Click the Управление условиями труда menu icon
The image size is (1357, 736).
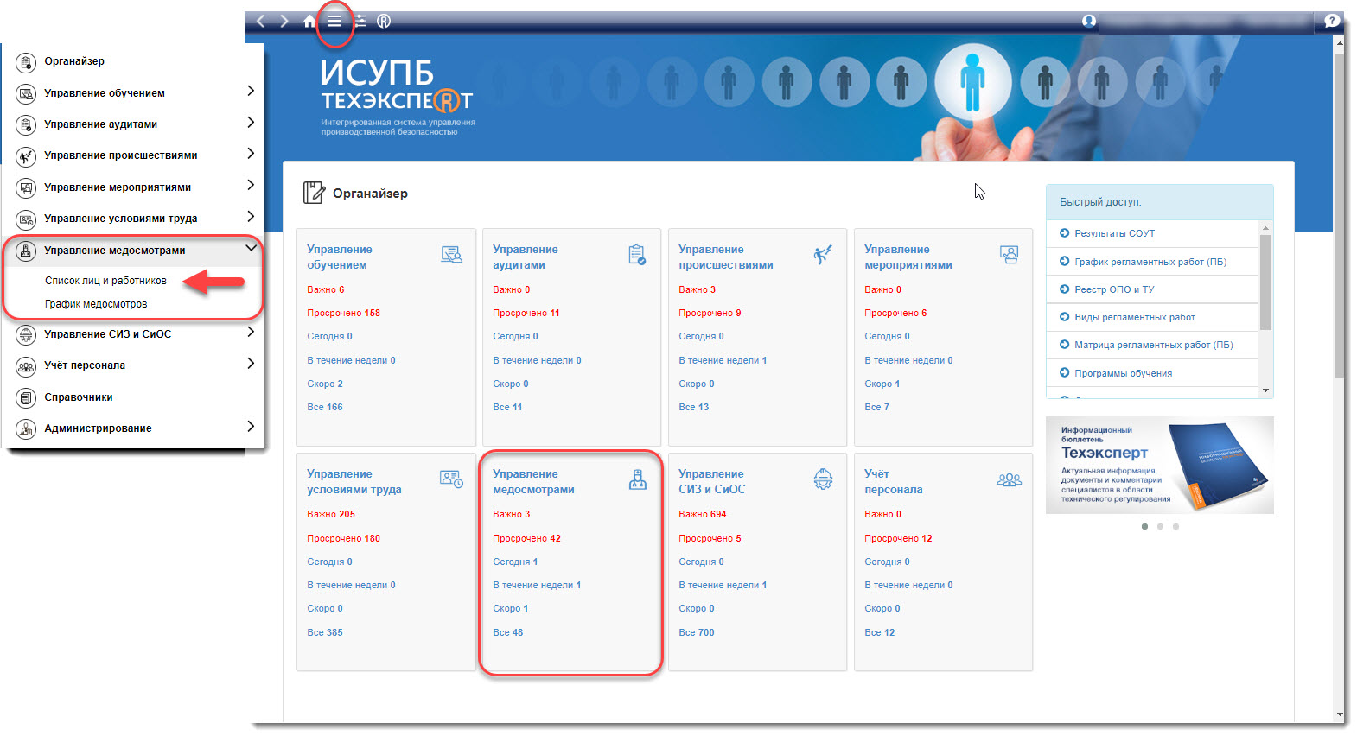click(26, 219)
